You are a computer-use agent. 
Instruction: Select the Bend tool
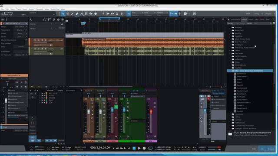pyautogui.click(x=91, y=13)
